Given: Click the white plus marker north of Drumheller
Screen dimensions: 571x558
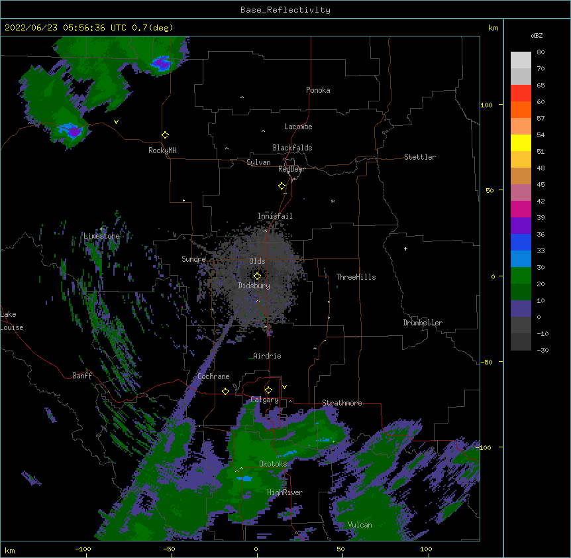Looking at the screenshot, I should (405, 249).
